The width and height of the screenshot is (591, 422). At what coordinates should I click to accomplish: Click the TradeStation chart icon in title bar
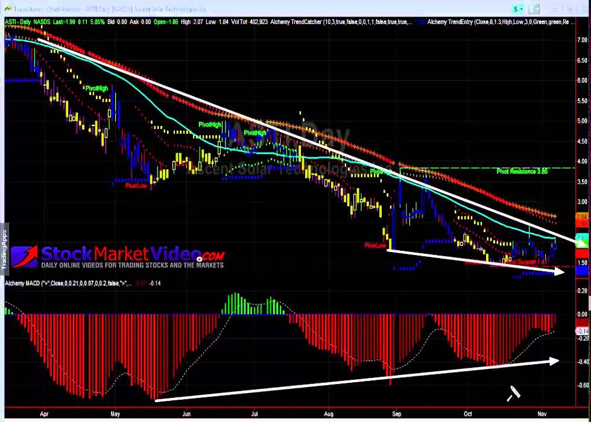pyautogui.click(x=7, y=9)
